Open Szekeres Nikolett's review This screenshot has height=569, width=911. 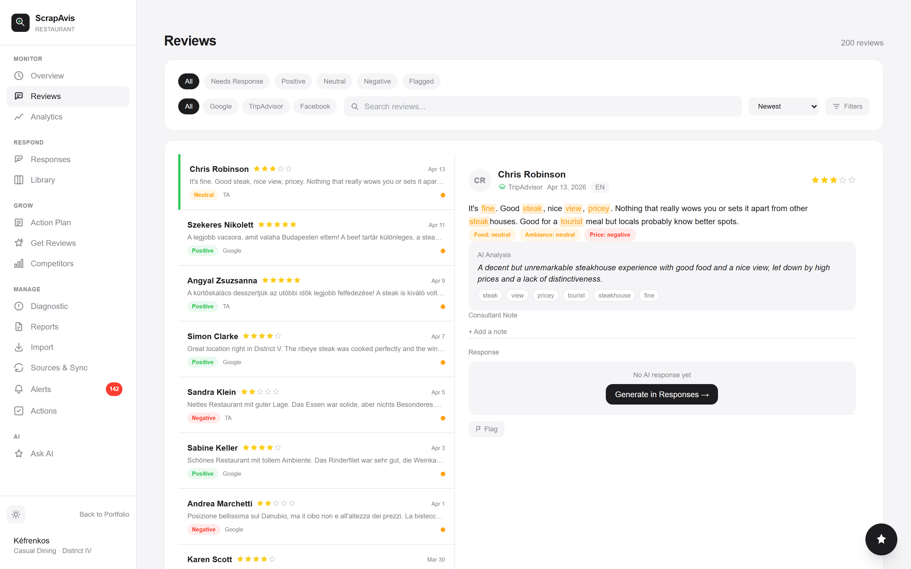pos(316,238)
